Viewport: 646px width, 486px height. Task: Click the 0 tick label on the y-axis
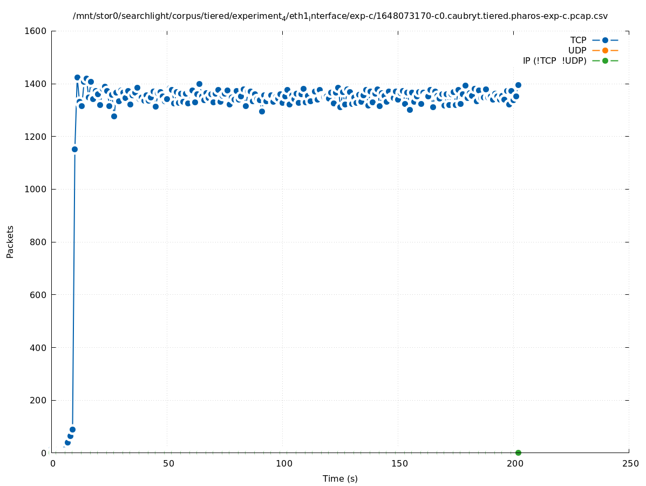(44, 453)
